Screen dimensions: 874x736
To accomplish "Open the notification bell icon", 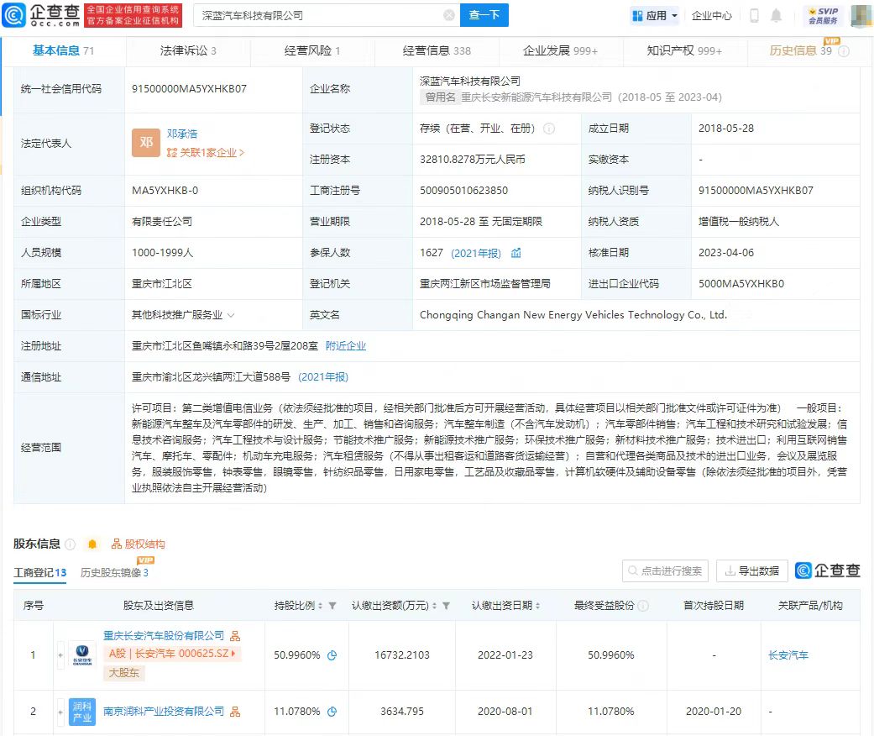I will click(x=775, y=14).
